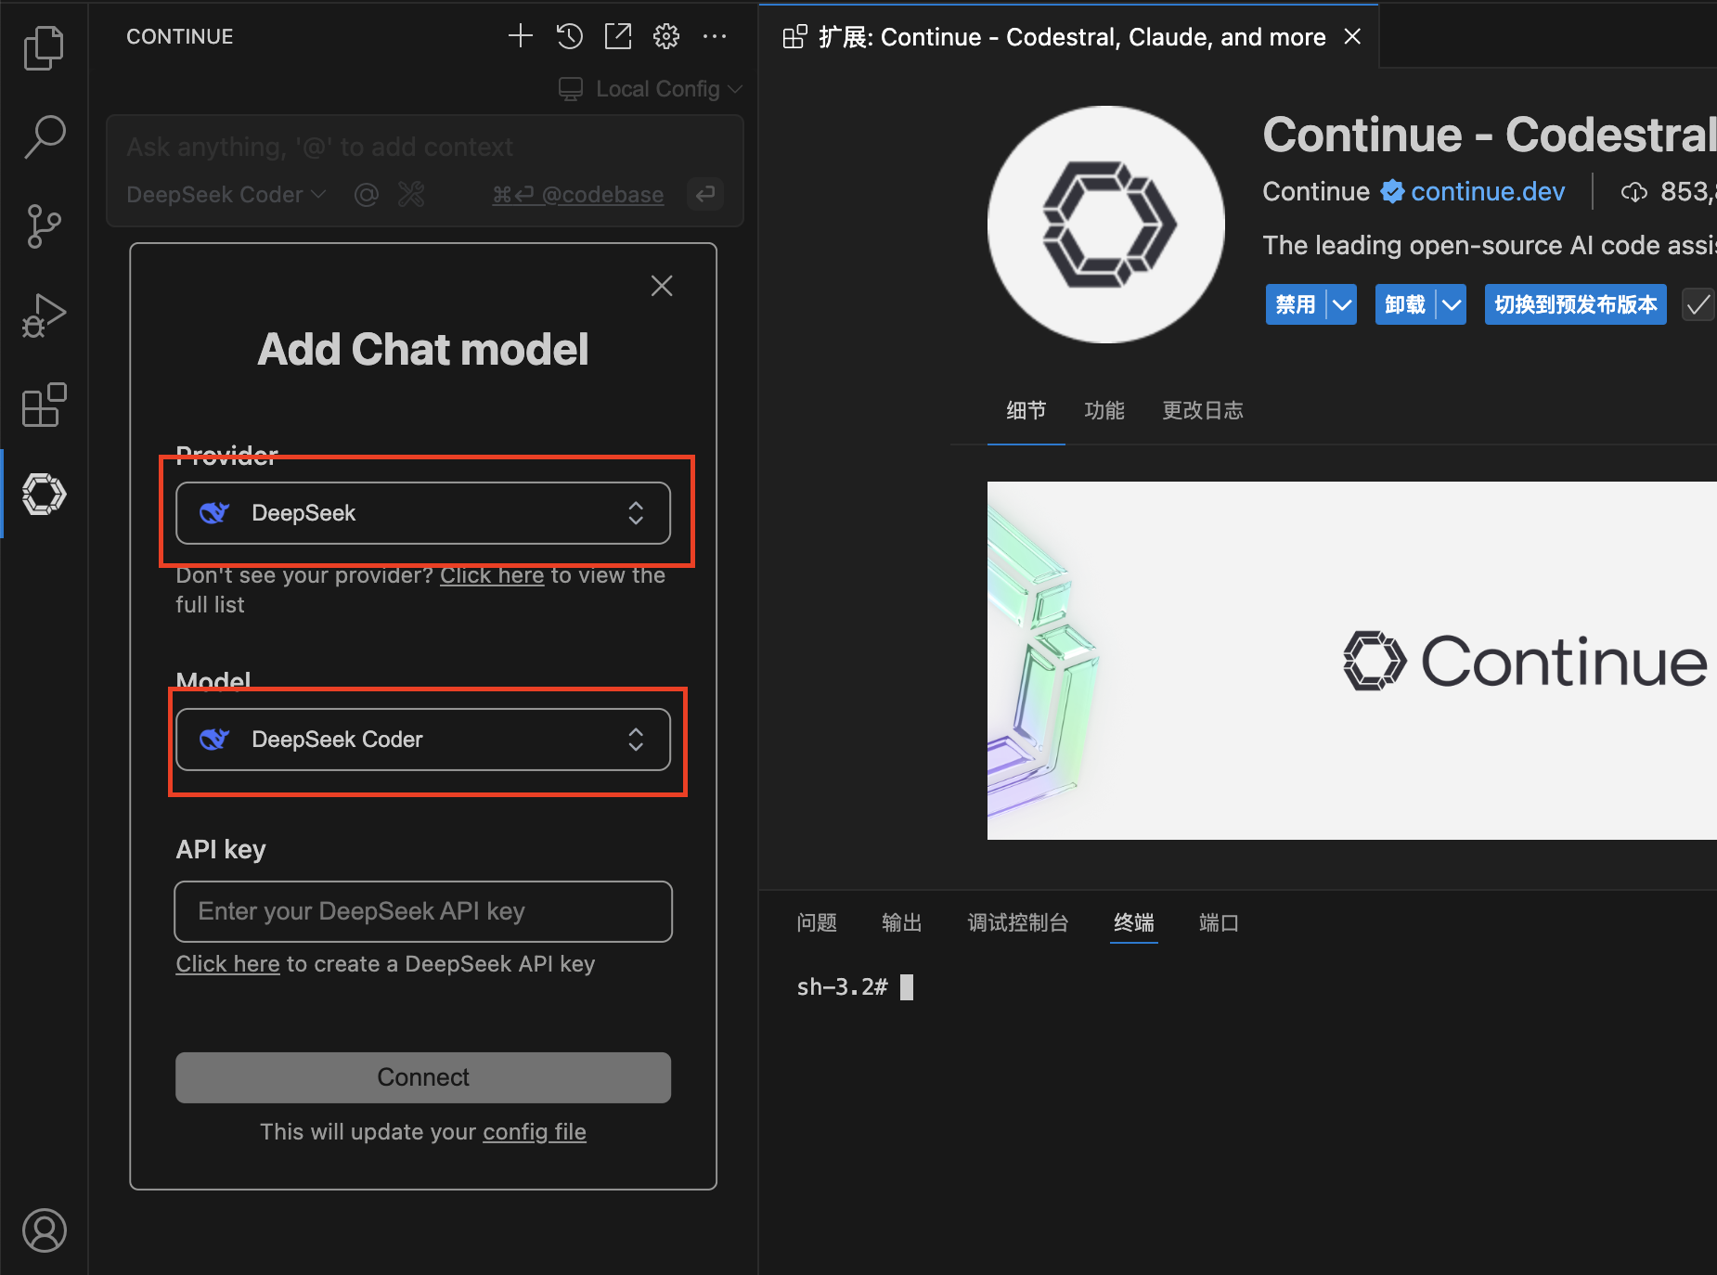Open the Accounts menu icon
Screen dimensions: 1717x1275
44,1230
